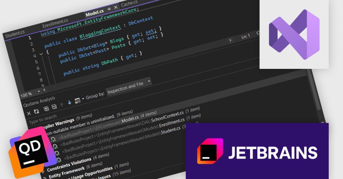Click the BloggingContext class name
This screenshot has height=179, width=343.
coord(100,32)
